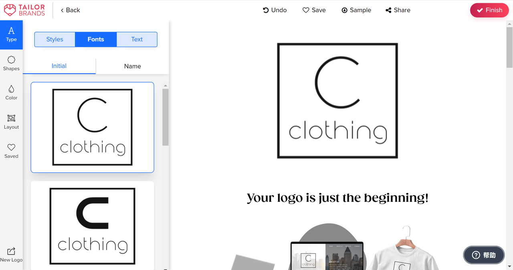This screenshot has height=270, width=513.
Task: Click 'Your logo is just the beginning!' heading
Action: tap(337, 197)
